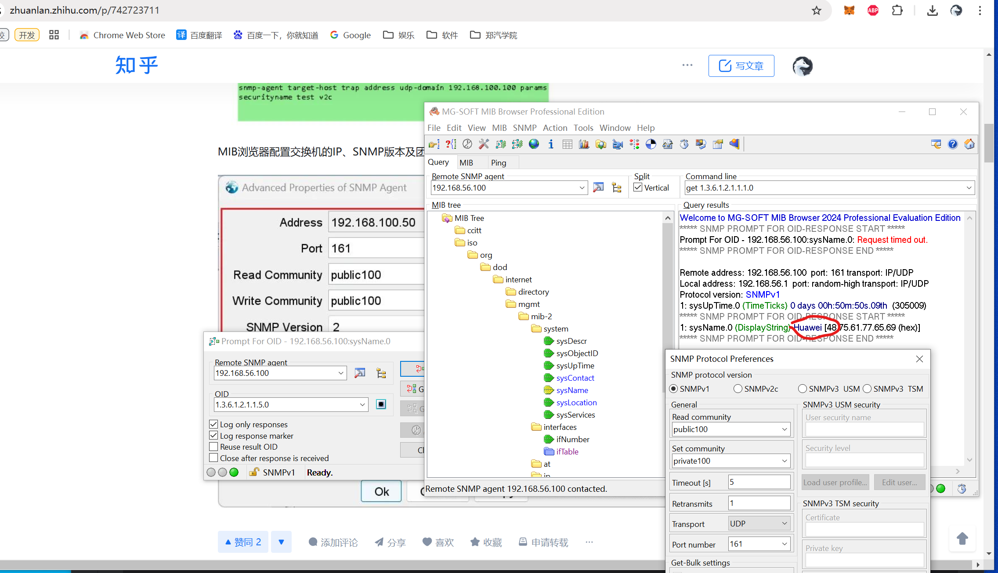
Task: Uncheck the Log only responses option
Action: pyautogui.click(x=214, y=424)
